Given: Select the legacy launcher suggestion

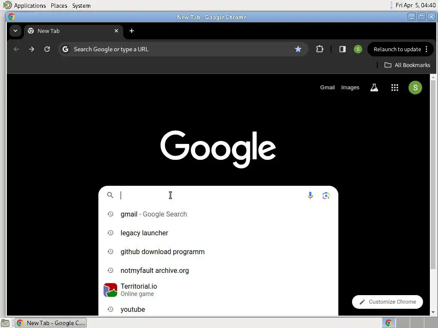Looking at the screenshot, I should click(218, 233).
